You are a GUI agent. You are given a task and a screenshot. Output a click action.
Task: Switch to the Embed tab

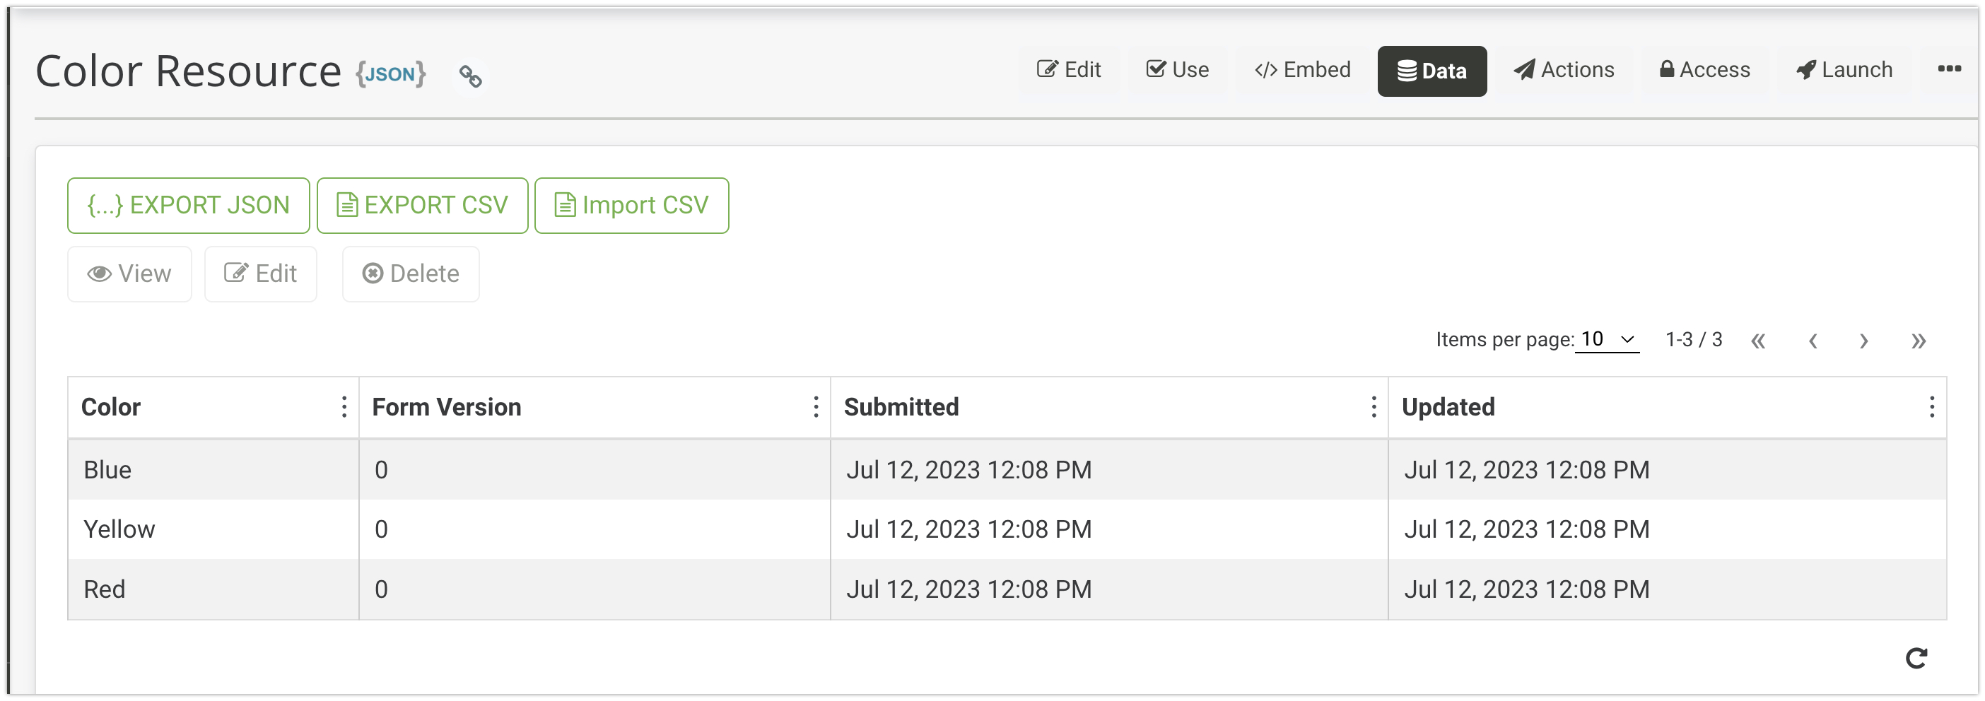click(x=1302, y=70)
